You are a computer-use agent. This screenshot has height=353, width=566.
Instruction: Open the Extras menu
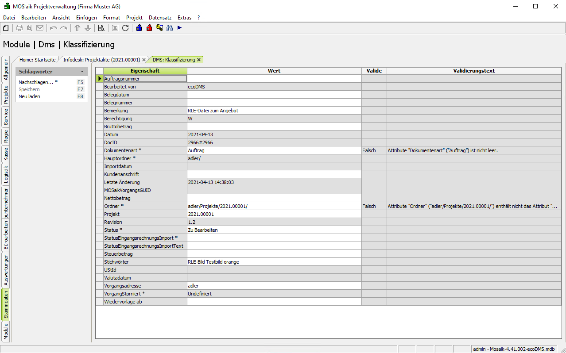[x=184, y=18]
